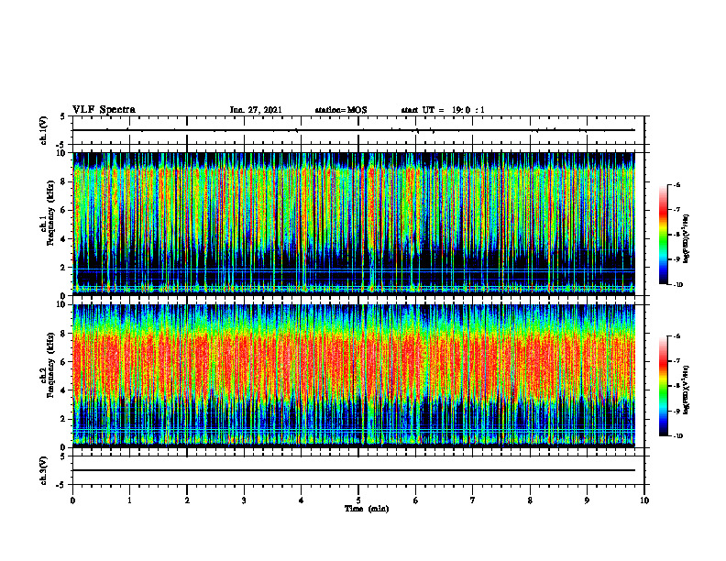Click time axis tick label "6"

click(415, 500)
